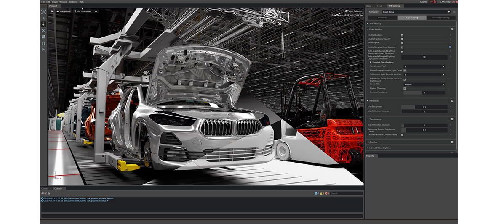Click the Post Processing settings button
This screenshot has height=224, width=499.
tap(441, 18)
